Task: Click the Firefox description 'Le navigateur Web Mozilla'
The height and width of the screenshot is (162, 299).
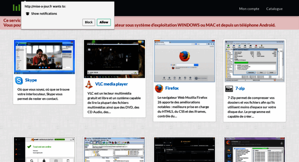Action: (183, 107)
